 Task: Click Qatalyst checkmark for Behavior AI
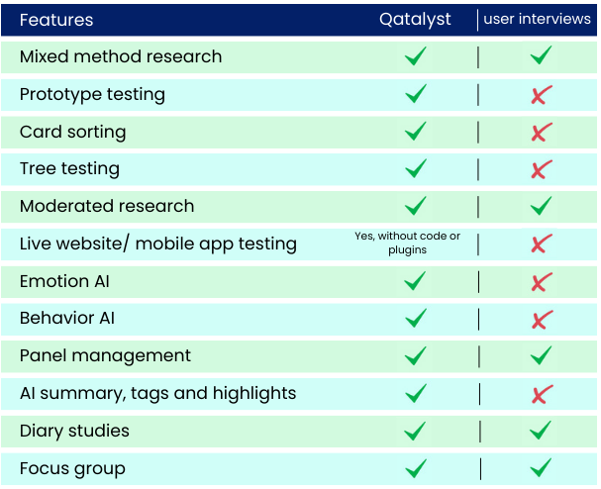pyautogui.click(x=416, y=318)
